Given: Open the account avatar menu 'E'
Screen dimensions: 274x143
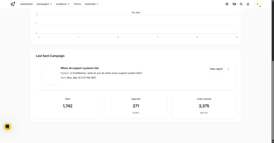Looking at the screenshot, I should point(258,4).
